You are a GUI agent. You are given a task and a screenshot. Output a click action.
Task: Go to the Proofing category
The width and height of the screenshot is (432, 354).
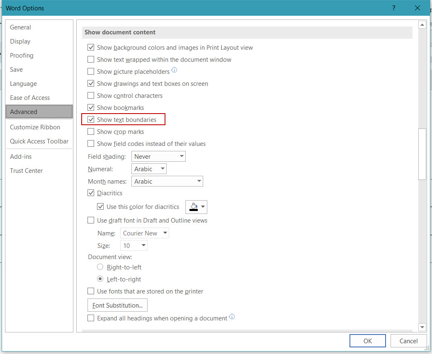[x=39, y=56]
